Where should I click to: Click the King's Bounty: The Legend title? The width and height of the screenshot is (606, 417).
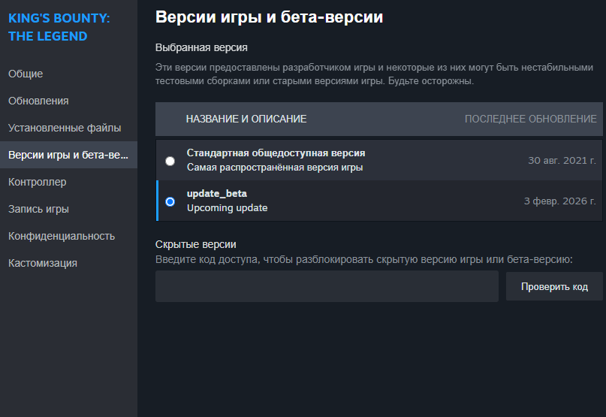click(59, 27)
